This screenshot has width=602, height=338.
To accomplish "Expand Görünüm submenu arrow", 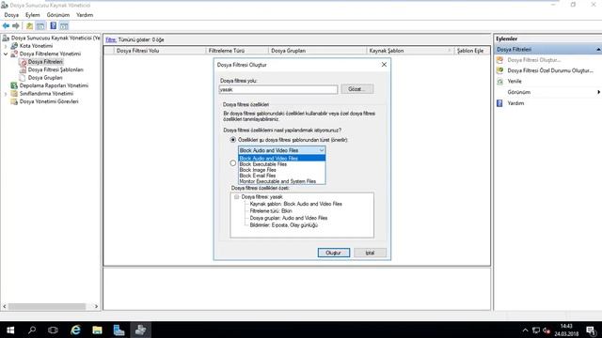I will [x=598, y=92].
